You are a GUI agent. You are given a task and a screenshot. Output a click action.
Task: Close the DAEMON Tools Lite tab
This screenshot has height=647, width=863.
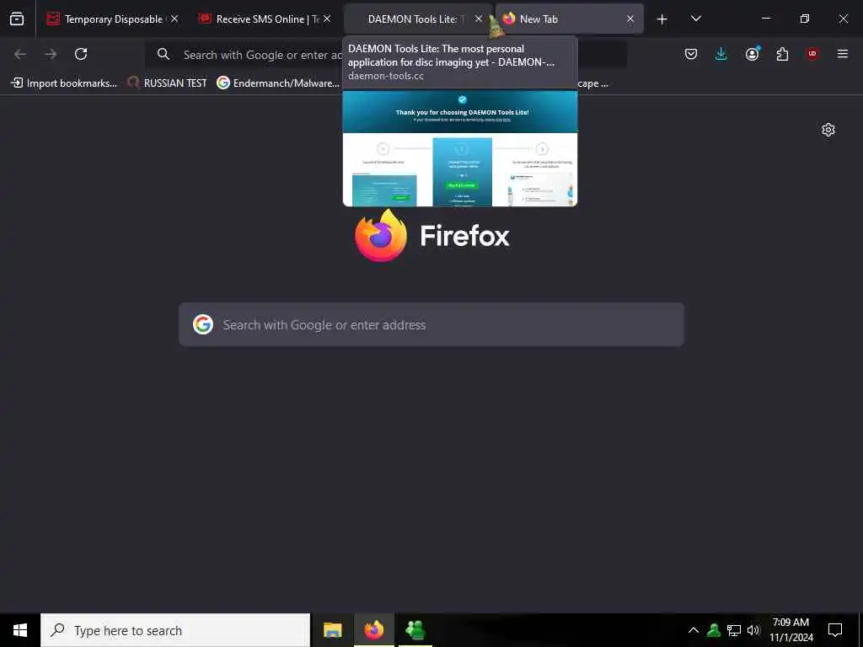click(x=479, y=19)
